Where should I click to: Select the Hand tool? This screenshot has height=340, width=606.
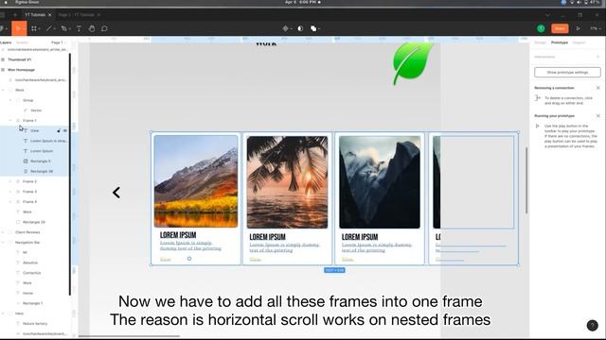(92, 28)
